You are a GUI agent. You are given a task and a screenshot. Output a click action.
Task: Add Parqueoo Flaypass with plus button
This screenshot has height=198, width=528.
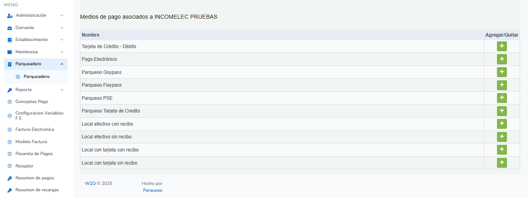tap(502, 85)
